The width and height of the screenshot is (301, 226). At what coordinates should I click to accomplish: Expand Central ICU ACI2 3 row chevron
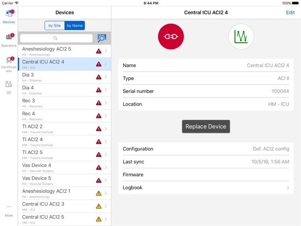click(x=106, y=206)
